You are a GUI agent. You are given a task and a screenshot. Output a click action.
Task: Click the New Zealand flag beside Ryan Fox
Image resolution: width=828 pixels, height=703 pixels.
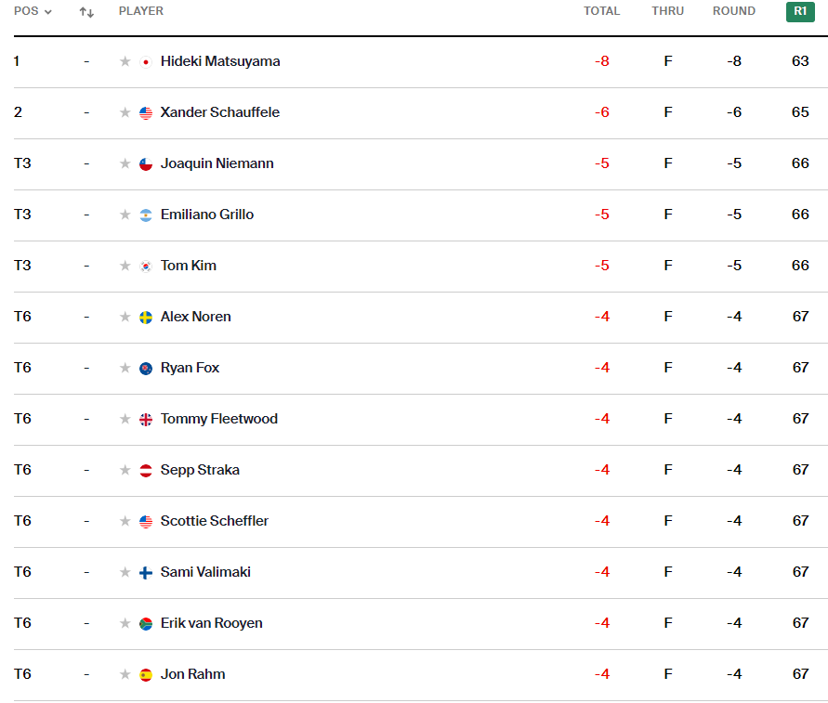146,369
